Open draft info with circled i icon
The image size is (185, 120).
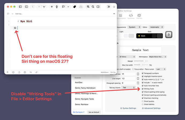[13, 72]
